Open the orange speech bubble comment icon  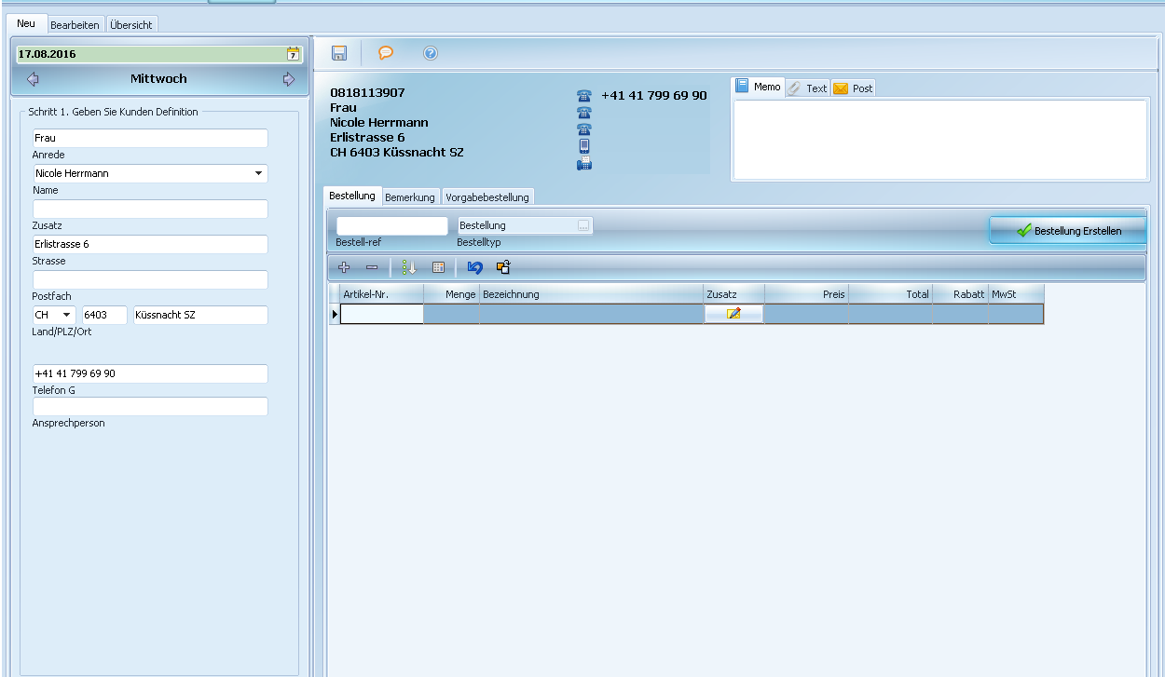pos(385,53)
